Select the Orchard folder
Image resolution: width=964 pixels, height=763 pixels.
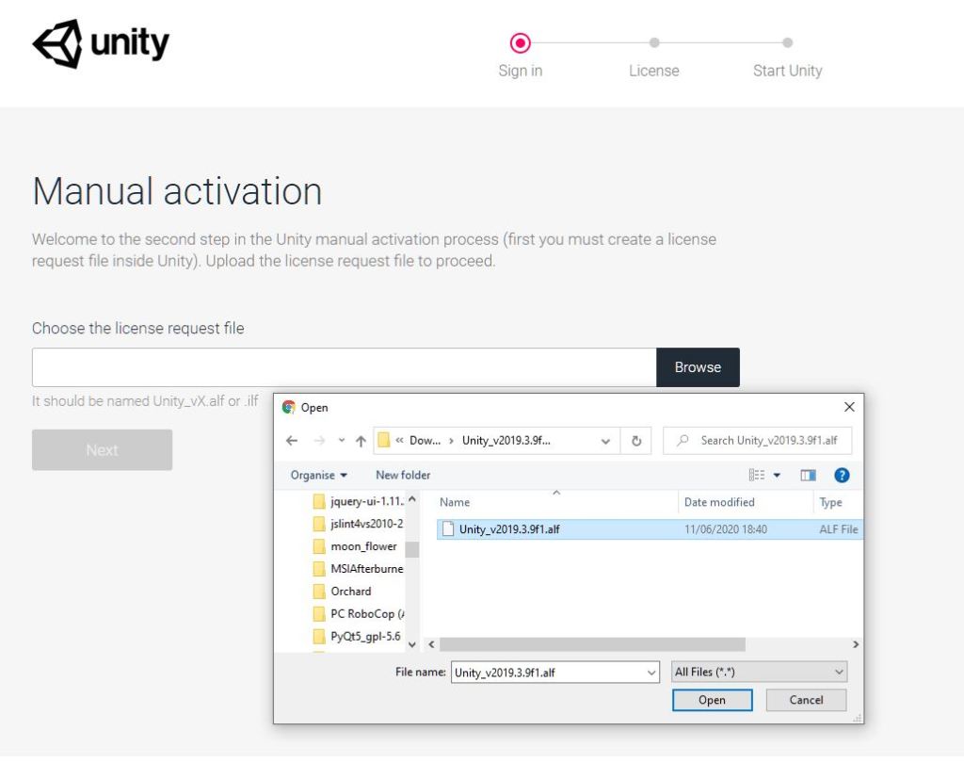point(343,592)
